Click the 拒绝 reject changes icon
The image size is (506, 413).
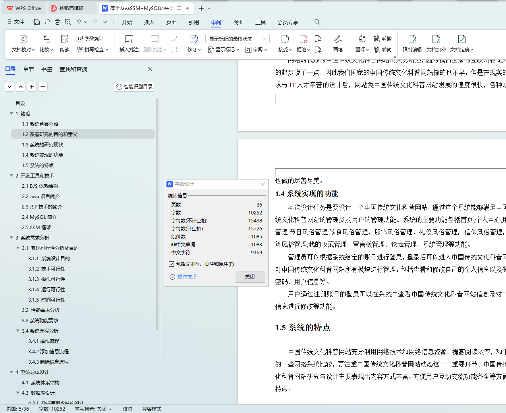(x=303, y=39)
